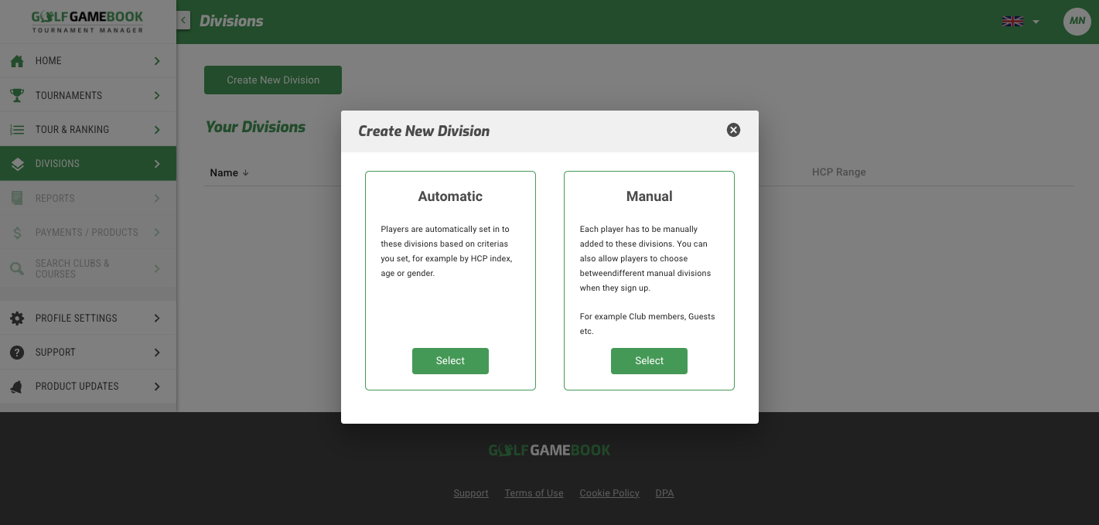
Task: Select the Home icon in sidebar
Action: point(16,60)
